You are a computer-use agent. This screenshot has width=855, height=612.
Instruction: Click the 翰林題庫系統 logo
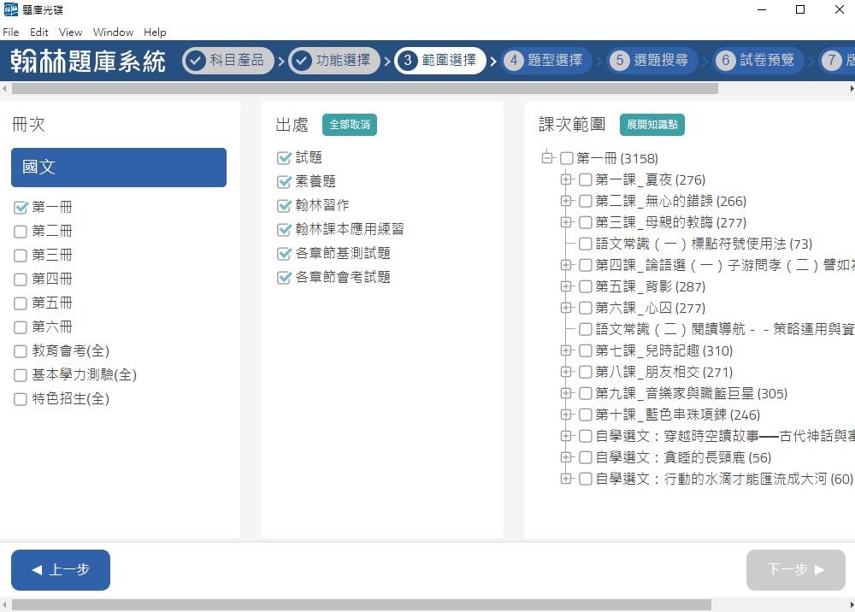88,61
